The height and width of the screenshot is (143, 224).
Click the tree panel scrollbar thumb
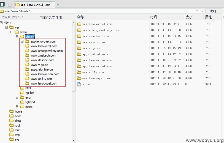tap(74, 58)
